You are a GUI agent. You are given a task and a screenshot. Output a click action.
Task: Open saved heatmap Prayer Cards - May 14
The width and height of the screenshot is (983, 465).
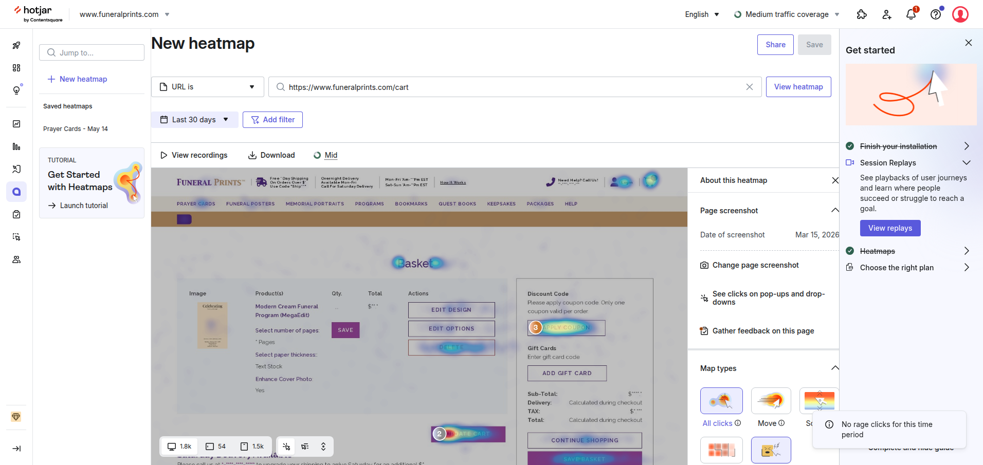point(76,129)
